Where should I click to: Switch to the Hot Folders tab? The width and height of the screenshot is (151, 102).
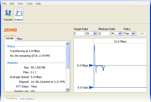click(27, 99)
